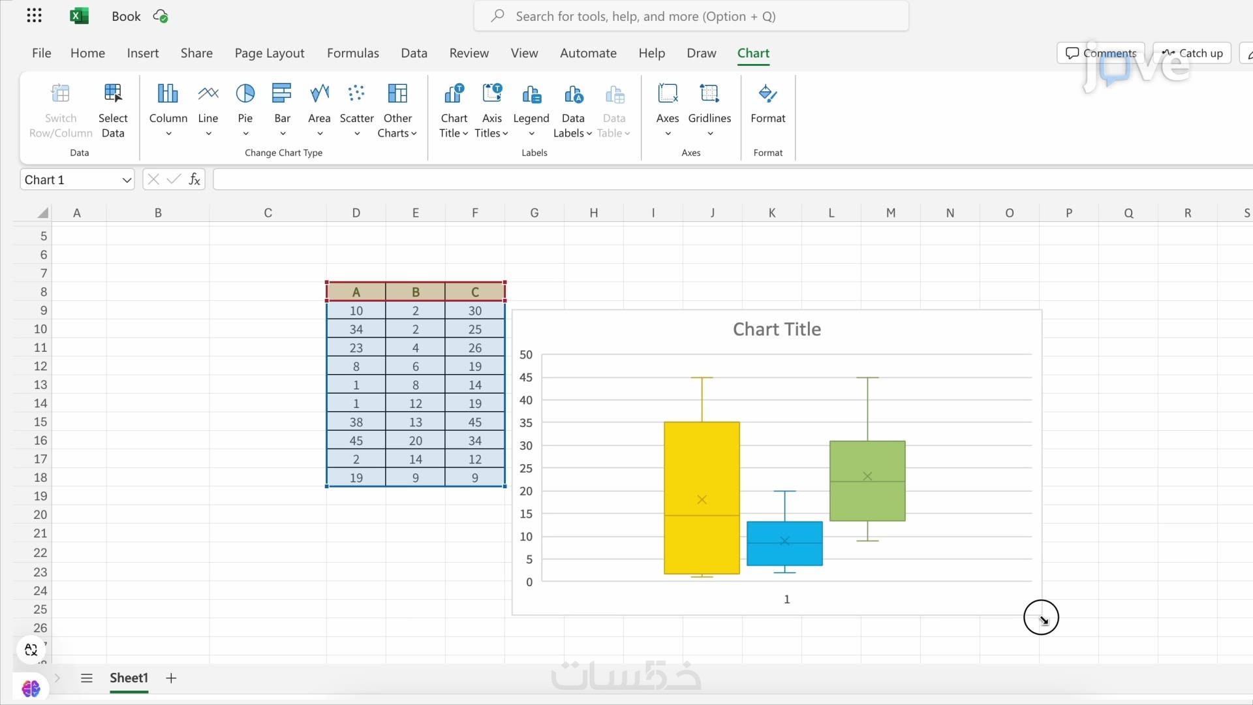
Task: Open the Select Data dialog
Action: (113, 110)
